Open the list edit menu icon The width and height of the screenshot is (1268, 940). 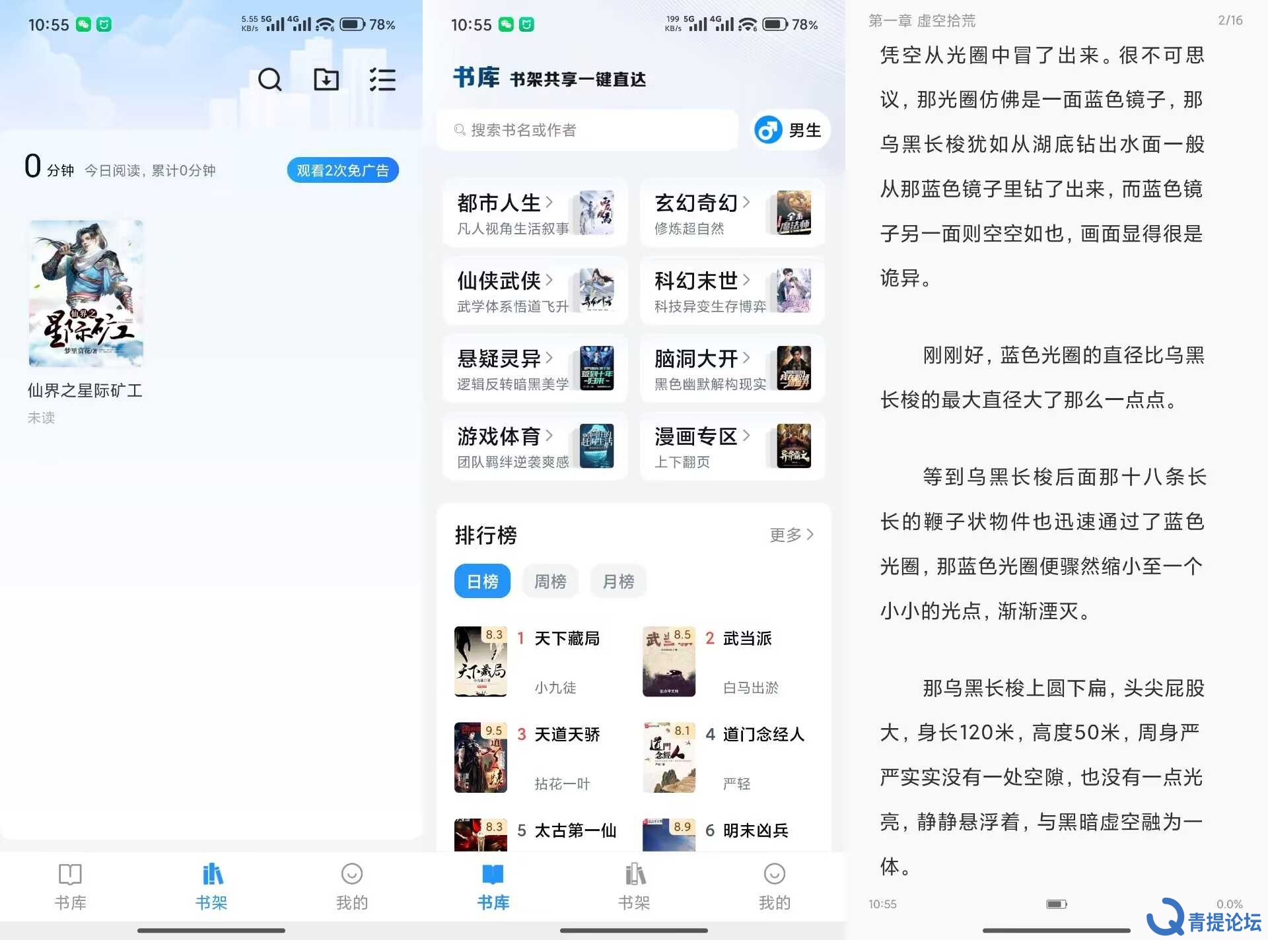pos(382,80)
